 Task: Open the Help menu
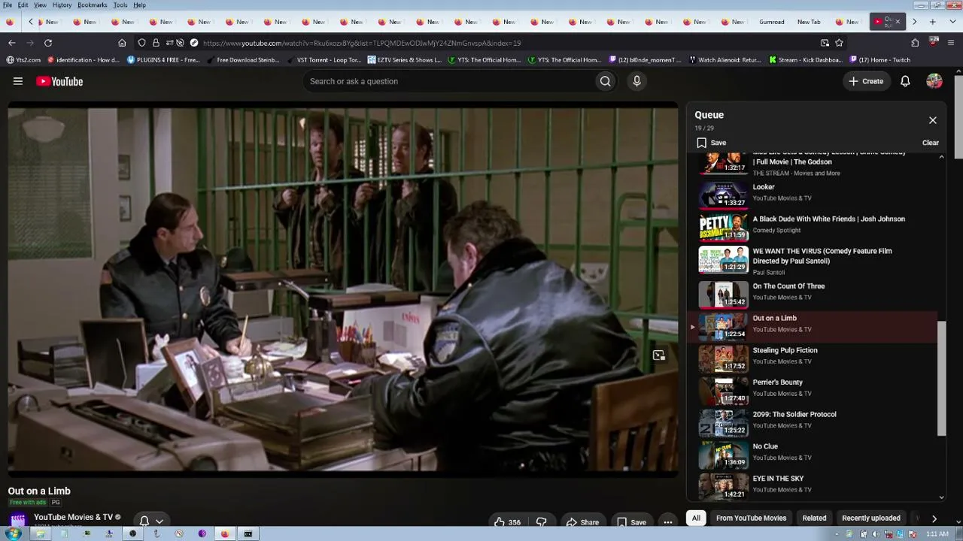(x=139, y=5)
